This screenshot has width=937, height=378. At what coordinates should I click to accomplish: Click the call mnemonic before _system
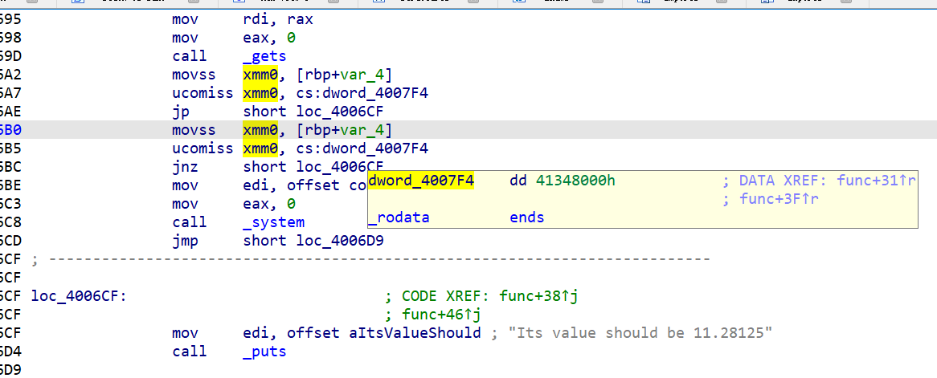[190, 222]
